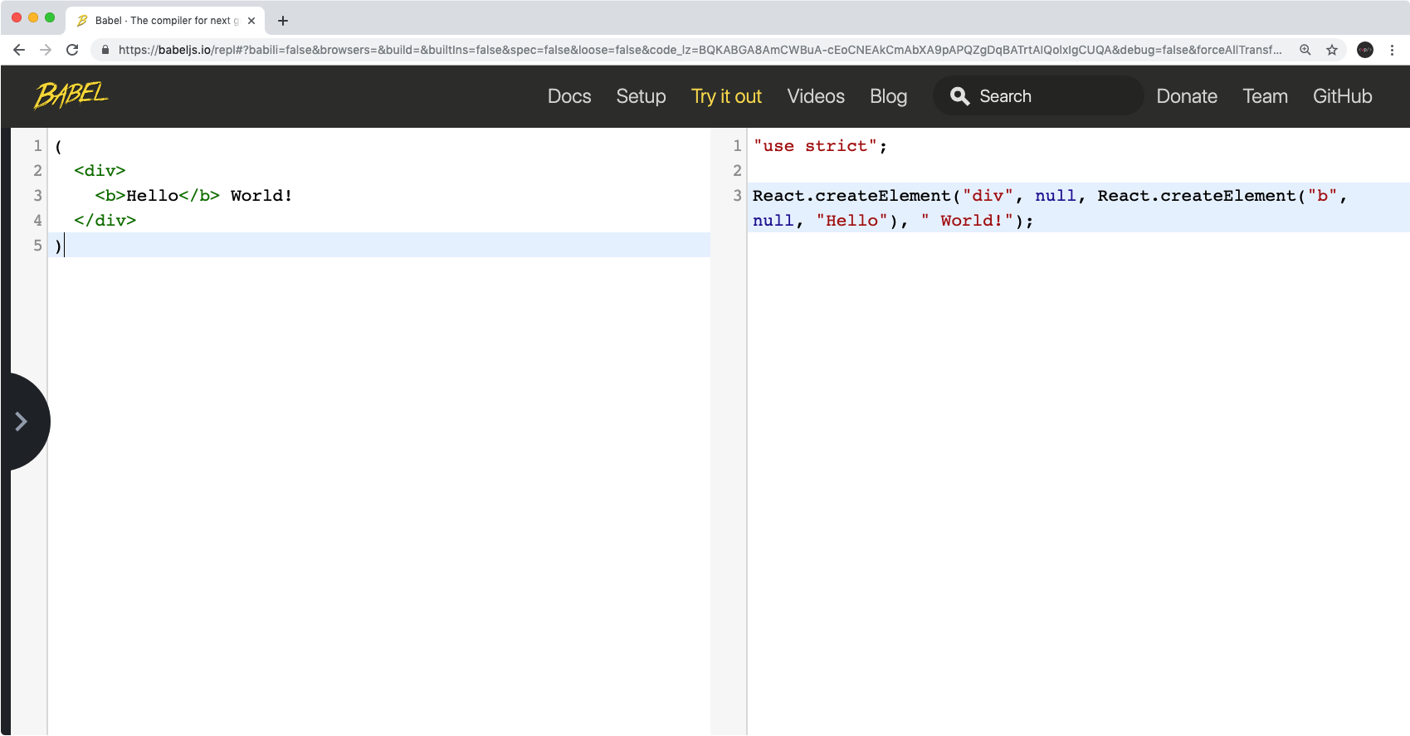The height and width of the screenshot is (736, 1410).
Task: Click the React.createElement("div" output text
Action: (883, 196)
